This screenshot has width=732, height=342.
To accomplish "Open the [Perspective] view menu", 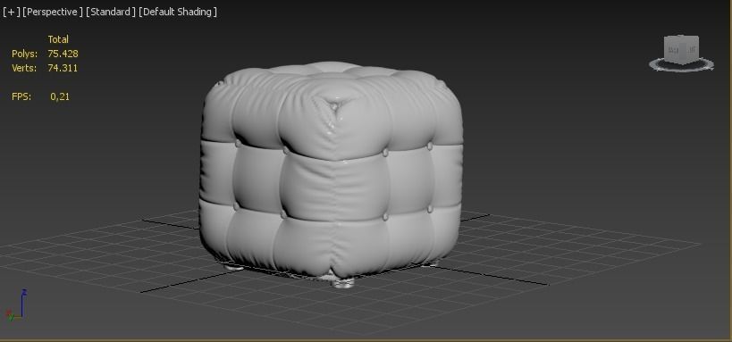I will pyautogui.click(x=52, y=12).
